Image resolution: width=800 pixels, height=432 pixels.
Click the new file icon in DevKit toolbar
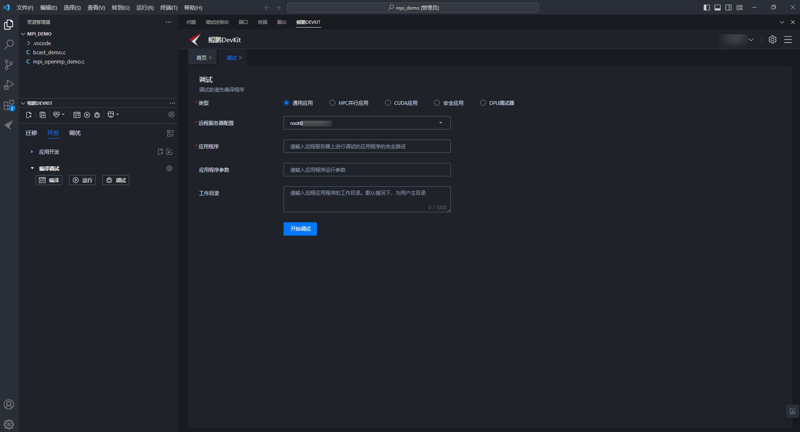[x=29, y=114]
